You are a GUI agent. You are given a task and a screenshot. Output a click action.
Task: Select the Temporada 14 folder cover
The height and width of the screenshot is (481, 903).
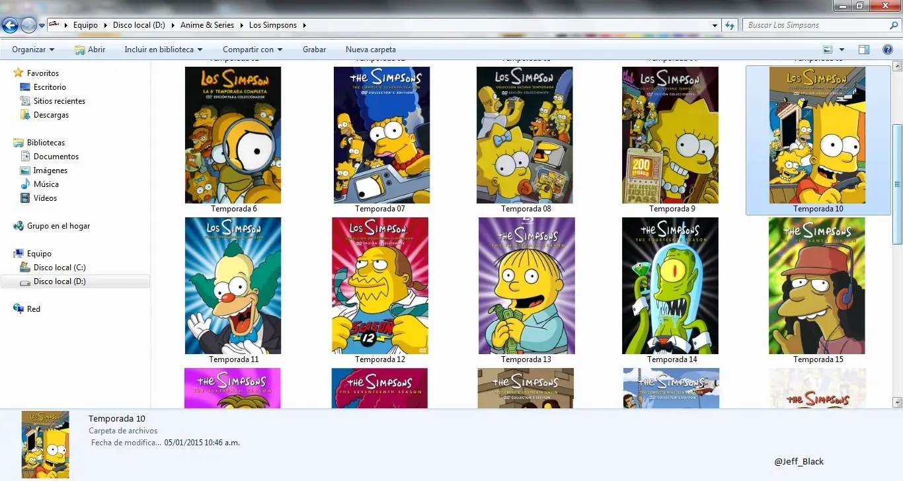coord(670,286)
